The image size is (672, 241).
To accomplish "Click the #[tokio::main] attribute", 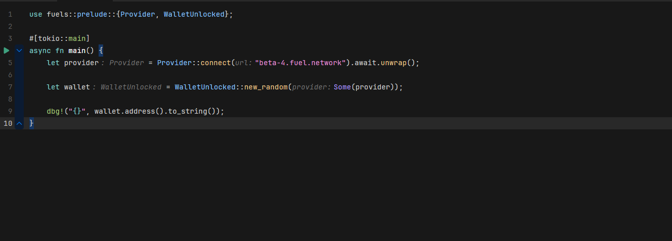I will [60, 38].
